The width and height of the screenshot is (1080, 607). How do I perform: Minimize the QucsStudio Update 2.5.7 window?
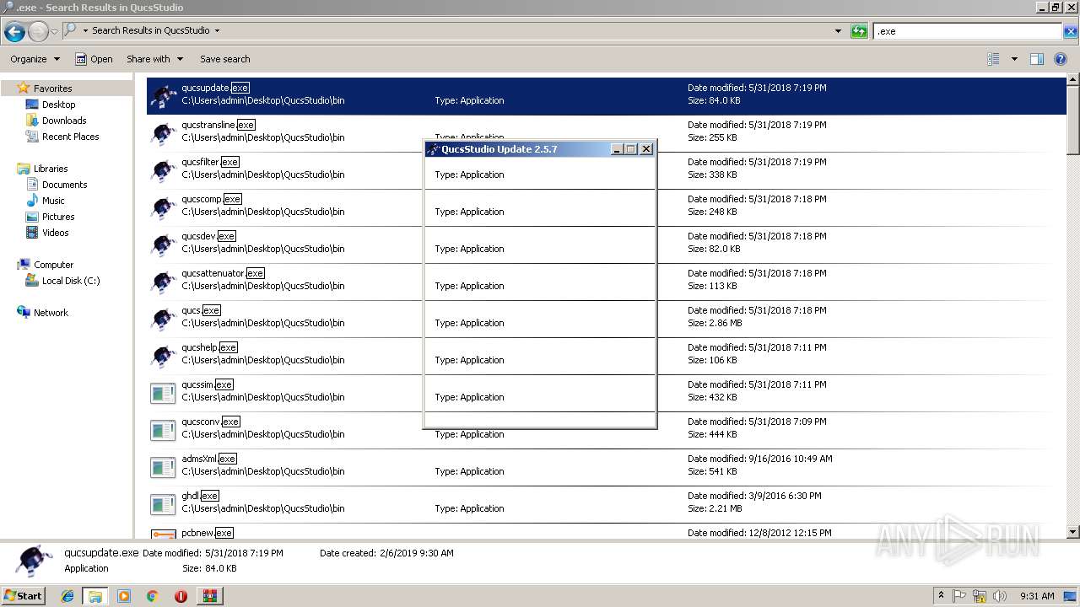point(617,149)
